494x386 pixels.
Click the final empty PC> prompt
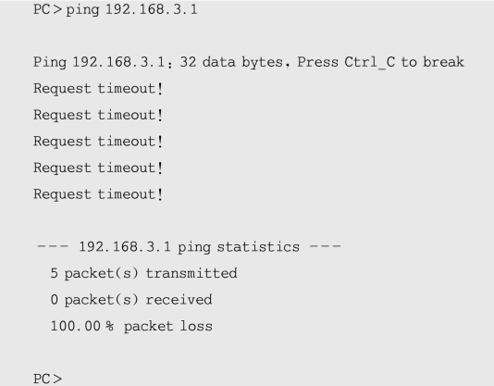47,379
